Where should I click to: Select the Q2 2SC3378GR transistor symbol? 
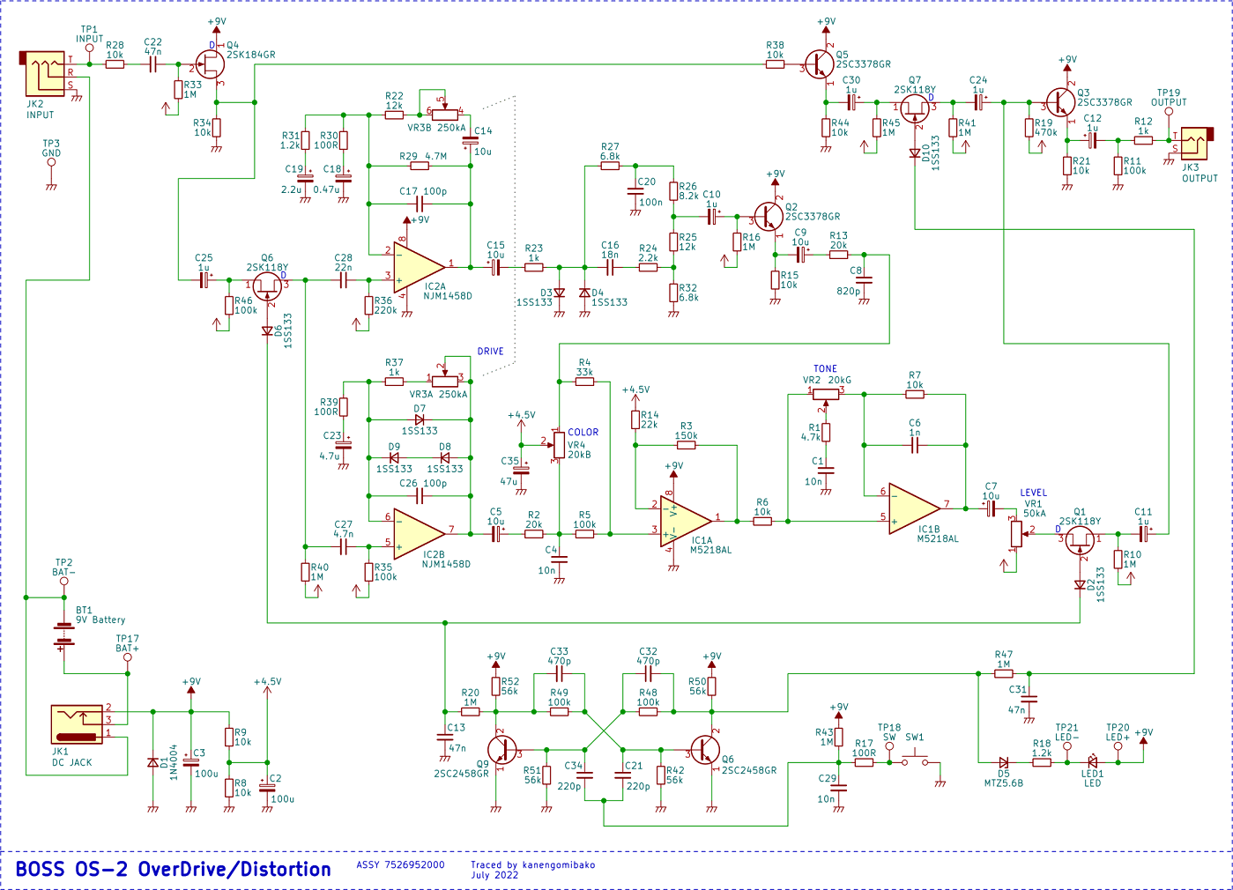coord(769,216)
